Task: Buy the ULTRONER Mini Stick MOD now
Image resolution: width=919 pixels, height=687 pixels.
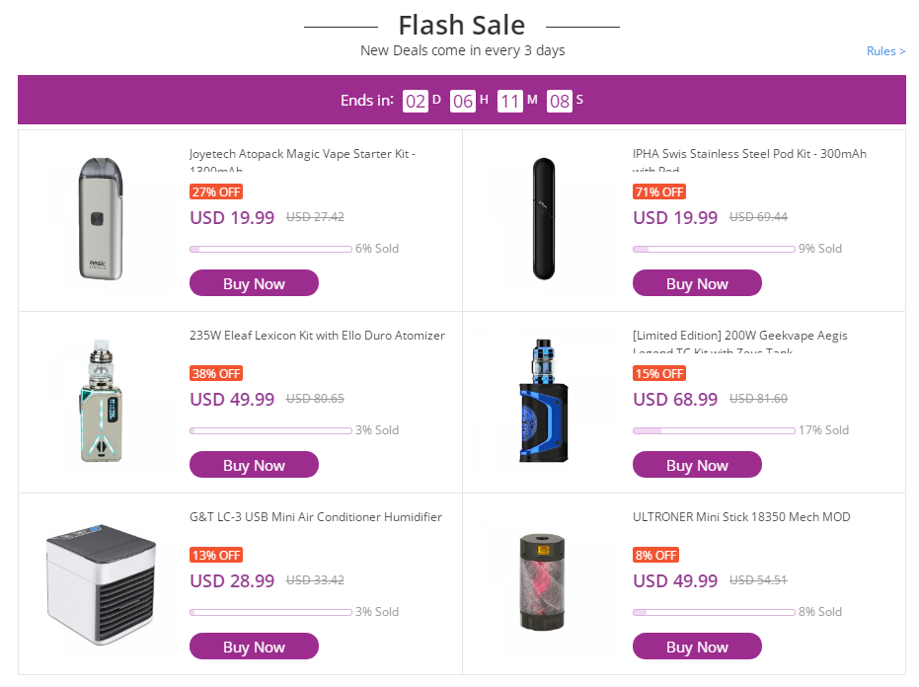Action: pyautogui.click(x=697, y=647)
